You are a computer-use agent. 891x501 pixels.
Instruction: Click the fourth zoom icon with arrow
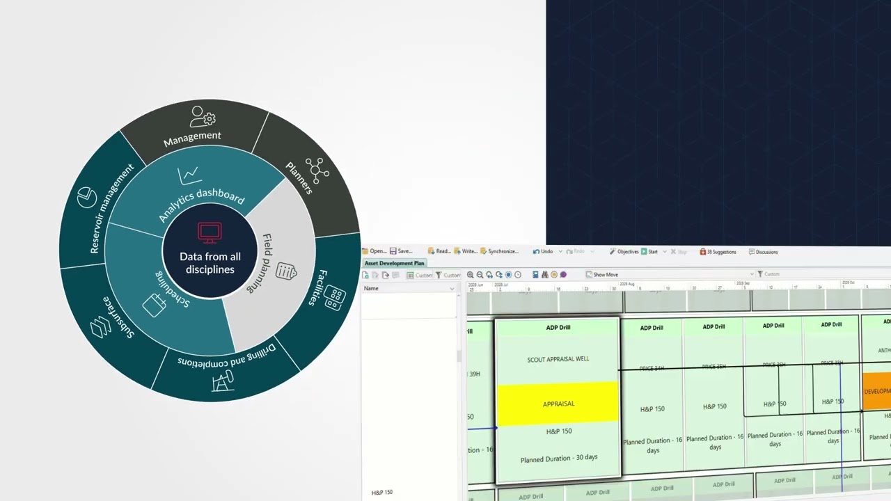(x=498, y=275)
